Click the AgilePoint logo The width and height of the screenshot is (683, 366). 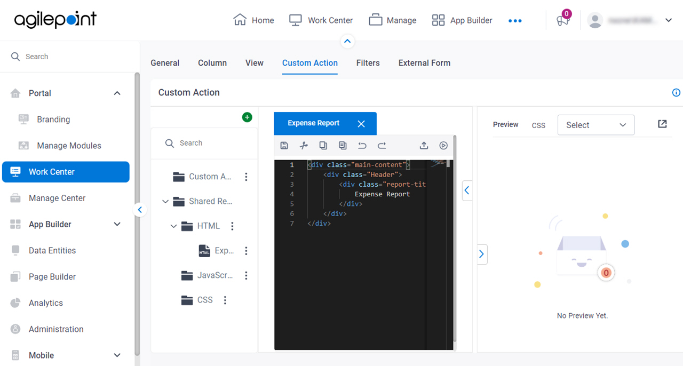55,20
